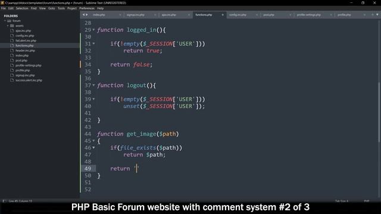Click the profile-settings.php file icon in sidebar
381x214 pixels.
click(12, 65)
